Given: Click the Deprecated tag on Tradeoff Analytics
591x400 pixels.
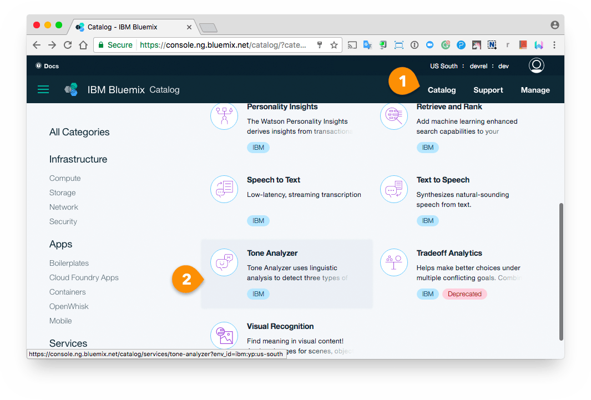Looking at the screenshot, I should pos(464,294).
